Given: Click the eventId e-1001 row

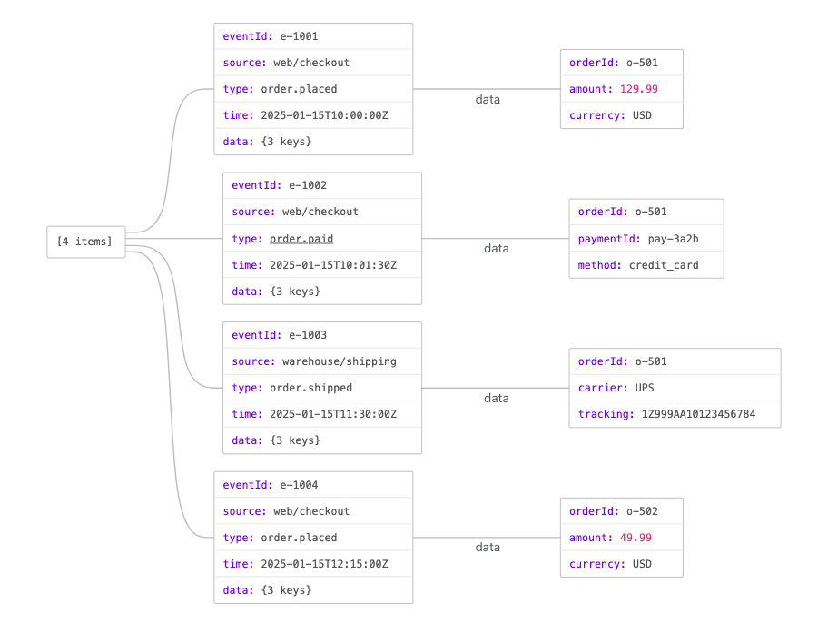Looking at the screenshot, I should [x=313, y=36].
